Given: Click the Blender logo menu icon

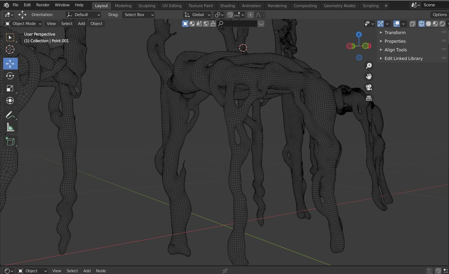Looking at the screenshot, I should (x=6, y=5).
